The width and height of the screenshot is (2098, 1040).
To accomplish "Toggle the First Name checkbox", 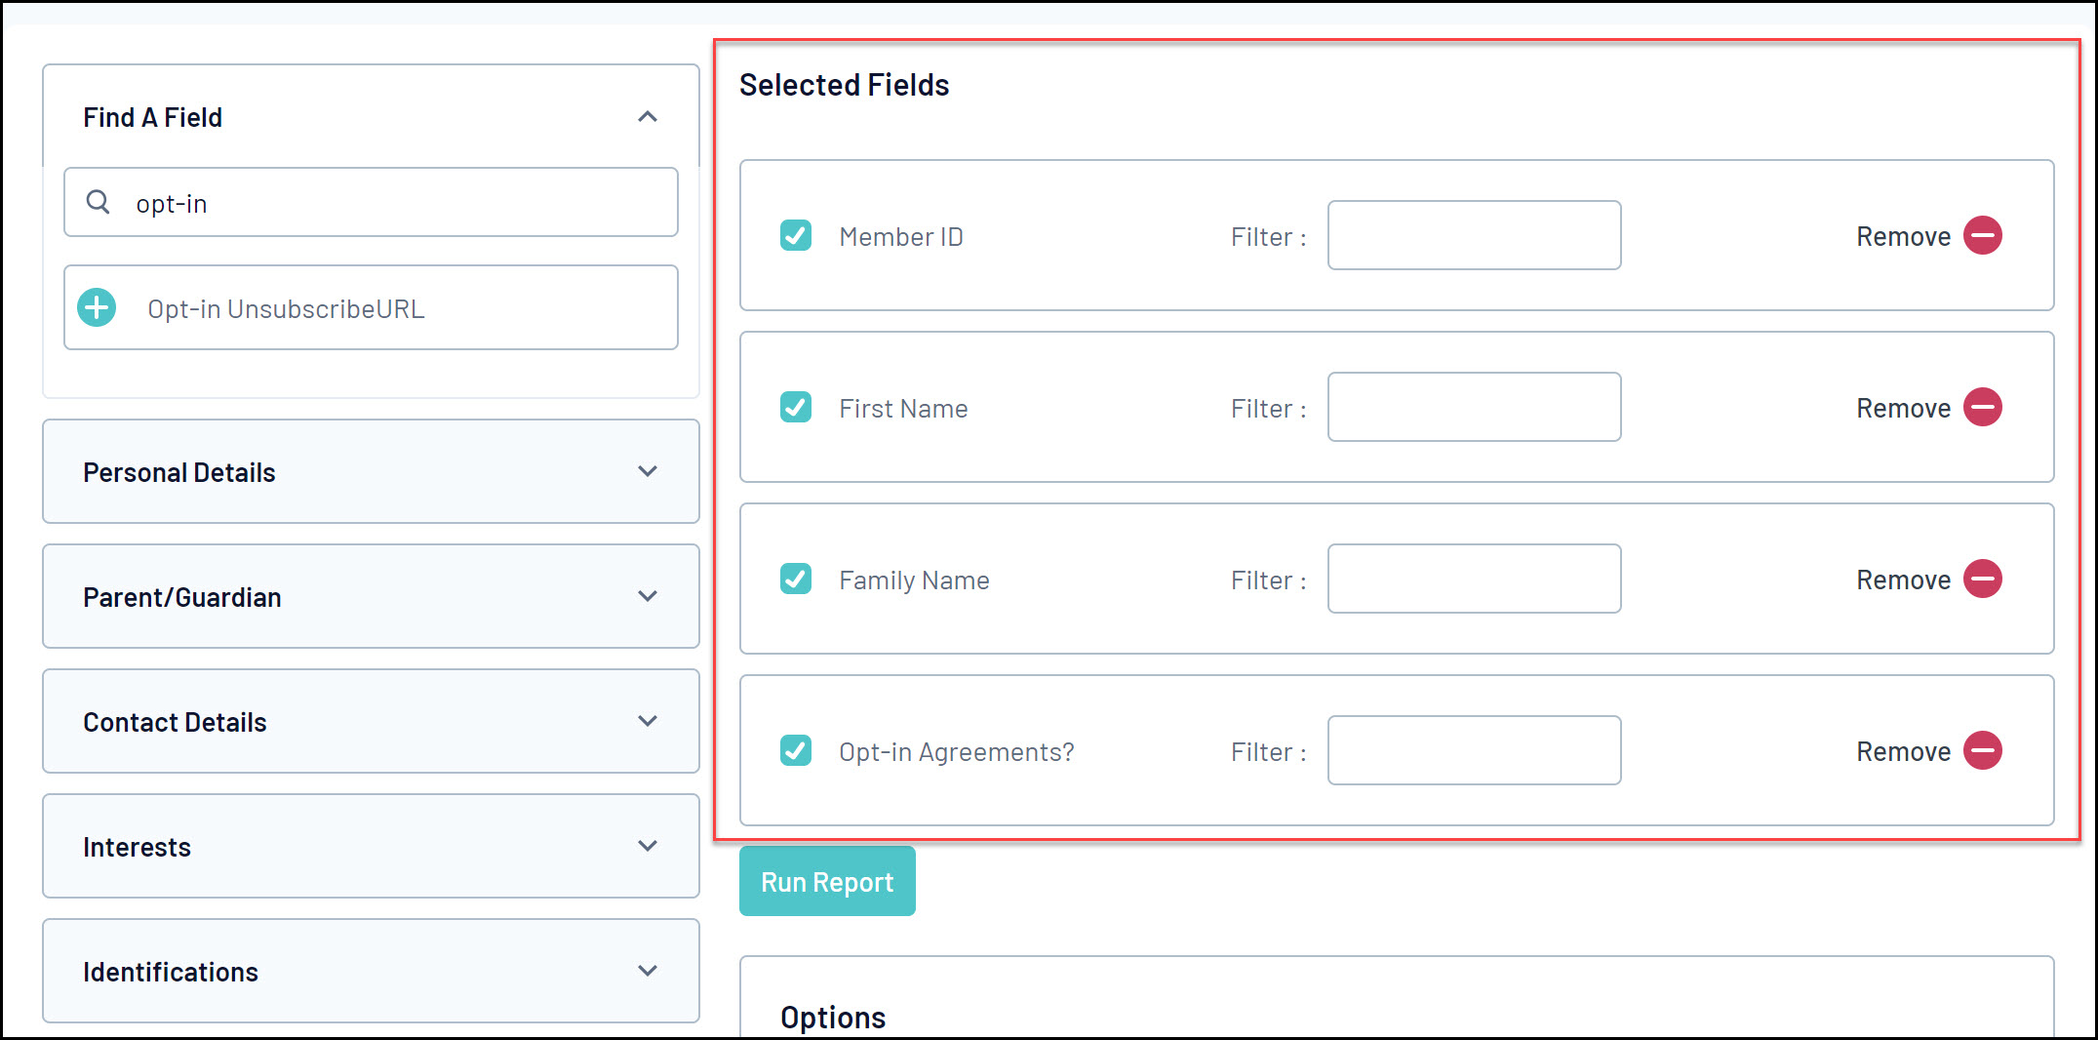I will (x=796, y=408).
